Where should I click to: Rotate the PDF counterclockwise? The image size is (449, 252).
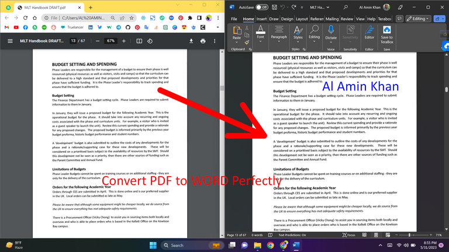pos(150,41)
